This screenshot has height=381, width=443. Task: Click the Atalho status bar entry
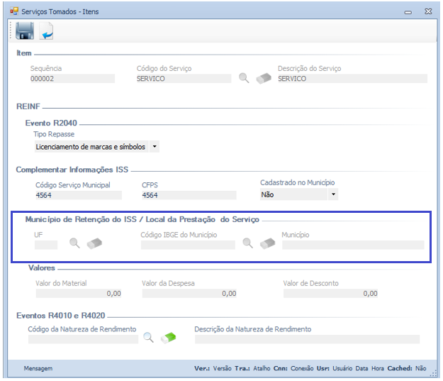coord(262,368)
